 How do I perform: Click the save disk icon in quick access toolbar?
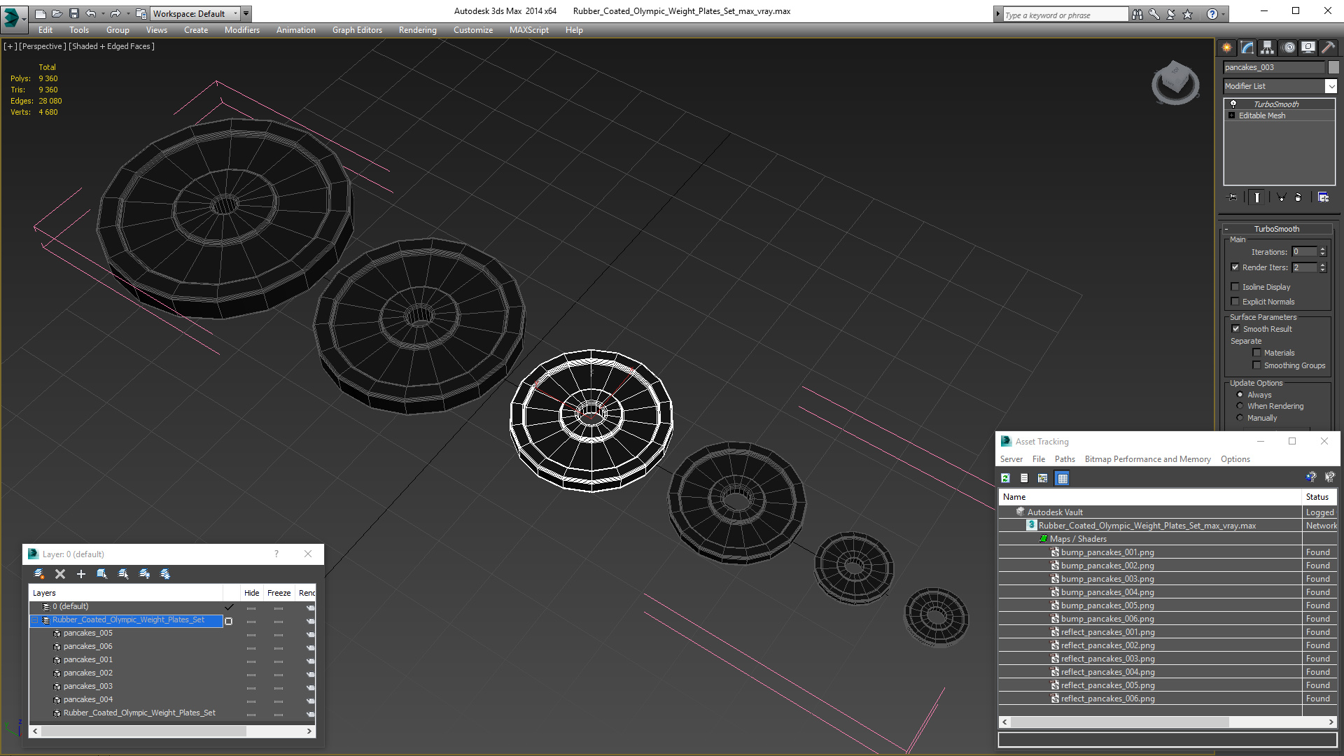click(x=74, y=13)
